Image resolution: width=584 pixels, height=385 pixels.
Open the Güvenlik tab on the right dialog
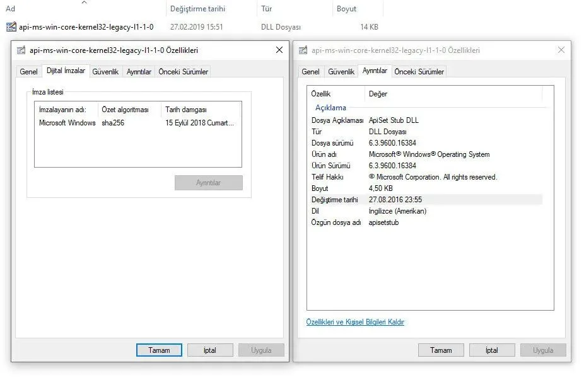pos(341,71)
